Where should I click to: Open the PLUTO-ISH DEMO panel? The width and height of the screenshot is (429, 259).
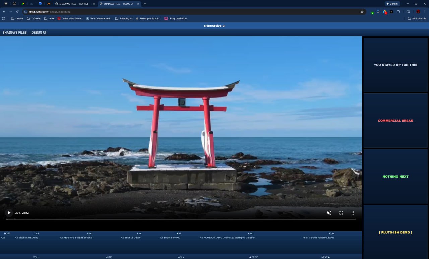click(395, 232)
